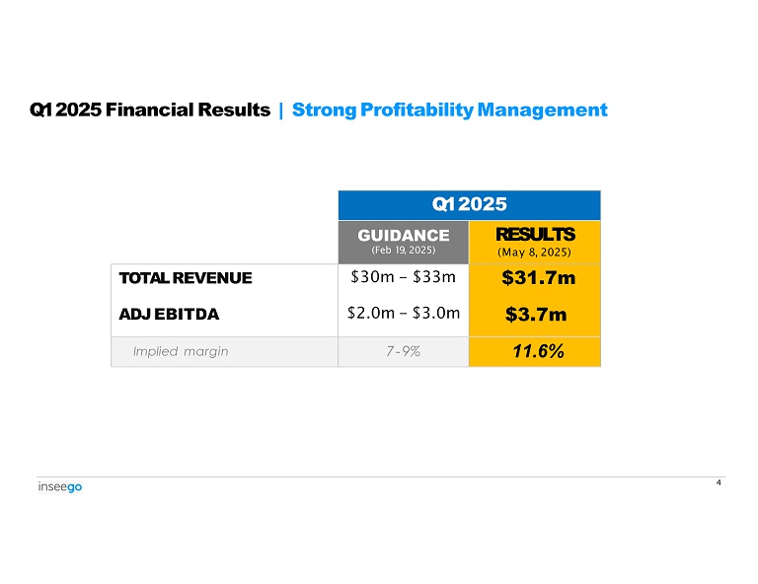The height and width of the screenshot is (584, 758).
Task: Click the slide page number 4
Action: pyautogui.click(x=718, y=483)
